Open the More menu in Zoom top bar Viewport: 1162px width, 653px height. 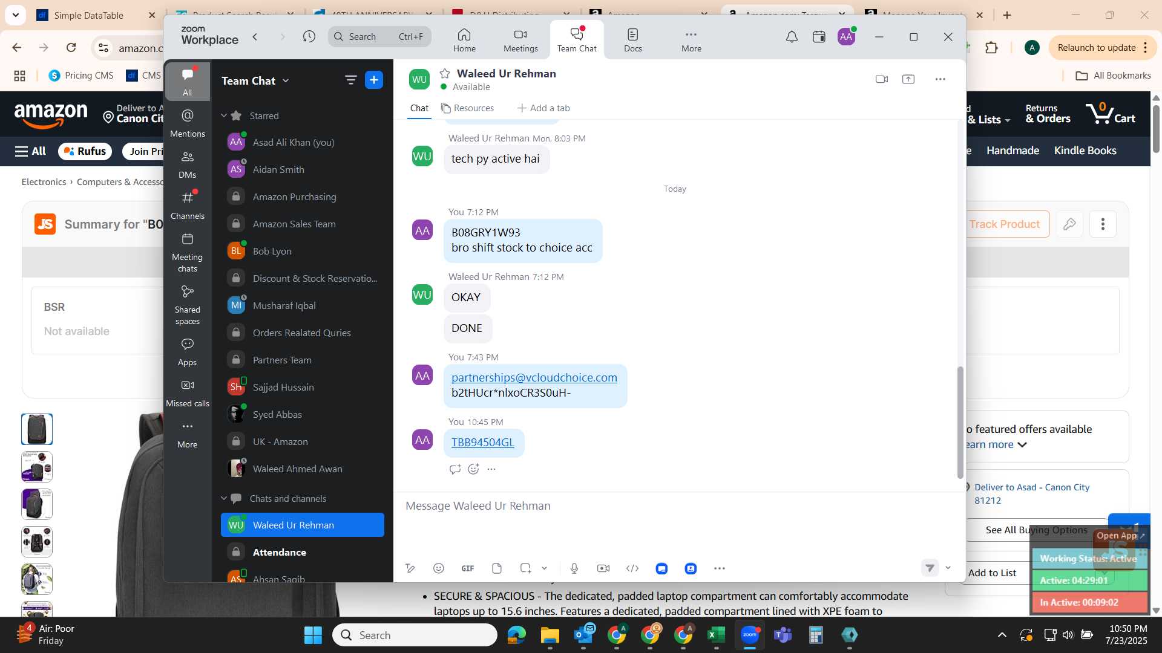pos(691,40)
